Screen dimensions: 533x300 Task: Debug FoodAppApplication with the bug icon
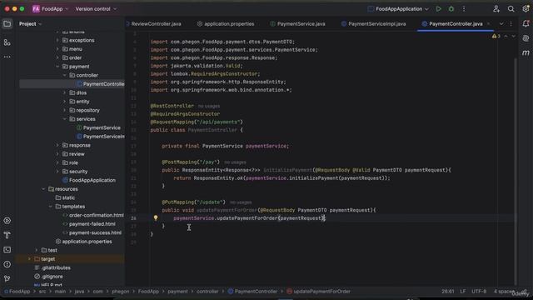pyautogui.click(x=451, y=9)
